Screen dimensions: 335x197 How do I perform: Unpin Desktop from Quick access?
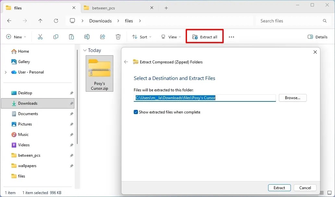coord(71,93)
